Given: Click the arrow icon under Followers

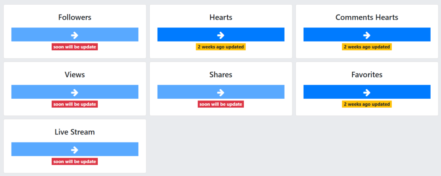Looking at the screenshot, I should 75,35.
